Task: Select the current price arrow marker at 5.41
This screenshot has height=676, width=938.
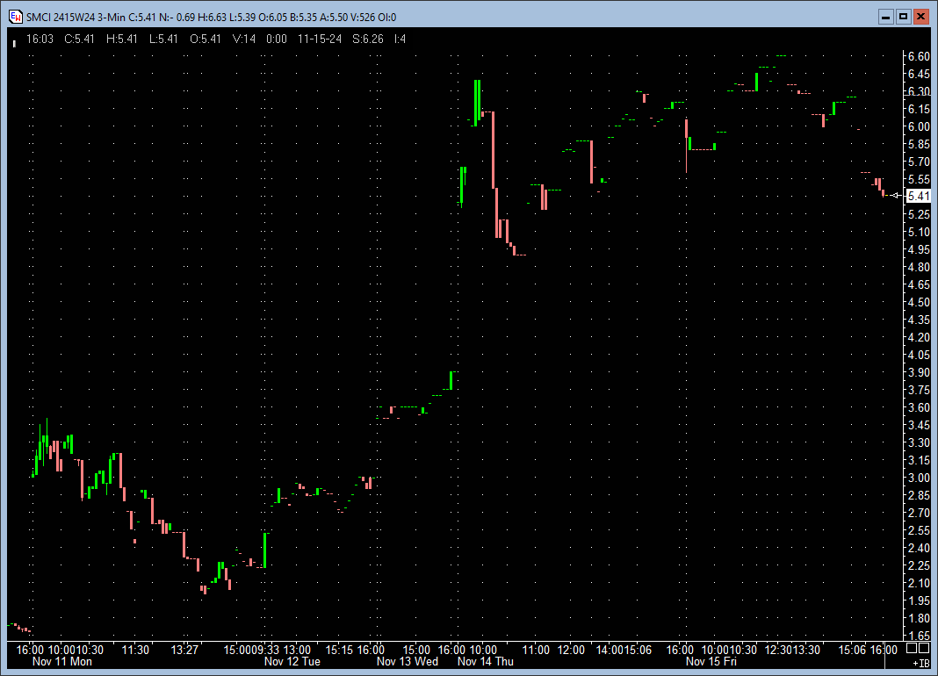Action: pyautogui.click(x=896, y=196)
